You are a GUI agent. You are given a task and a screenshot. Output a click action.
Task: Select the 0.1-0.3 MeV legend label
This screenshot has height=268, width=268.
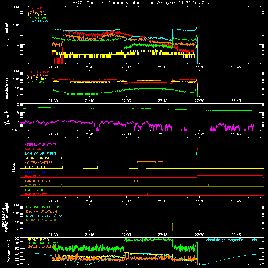[38, 72]
